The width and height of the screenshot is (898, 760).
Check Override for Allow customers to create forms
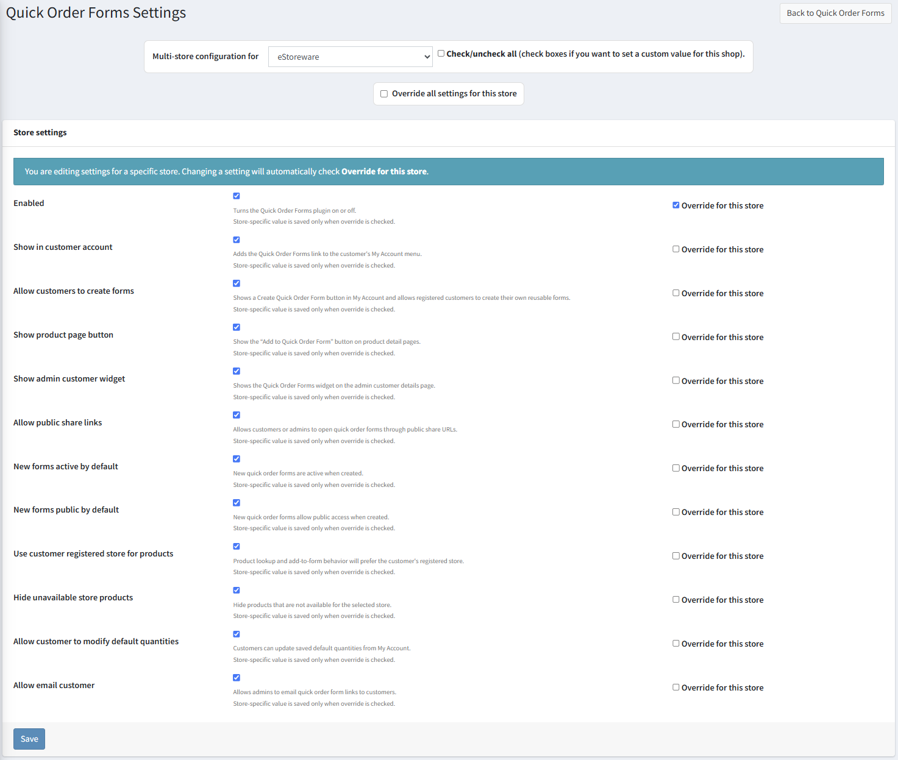coord(676,293)
